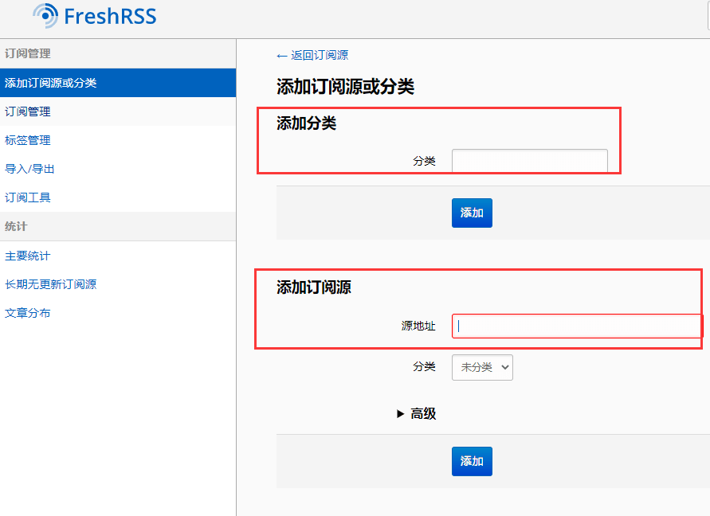The image size is (710, 516).
Task: Go to 标签管理 page
Action: [28, 140]
